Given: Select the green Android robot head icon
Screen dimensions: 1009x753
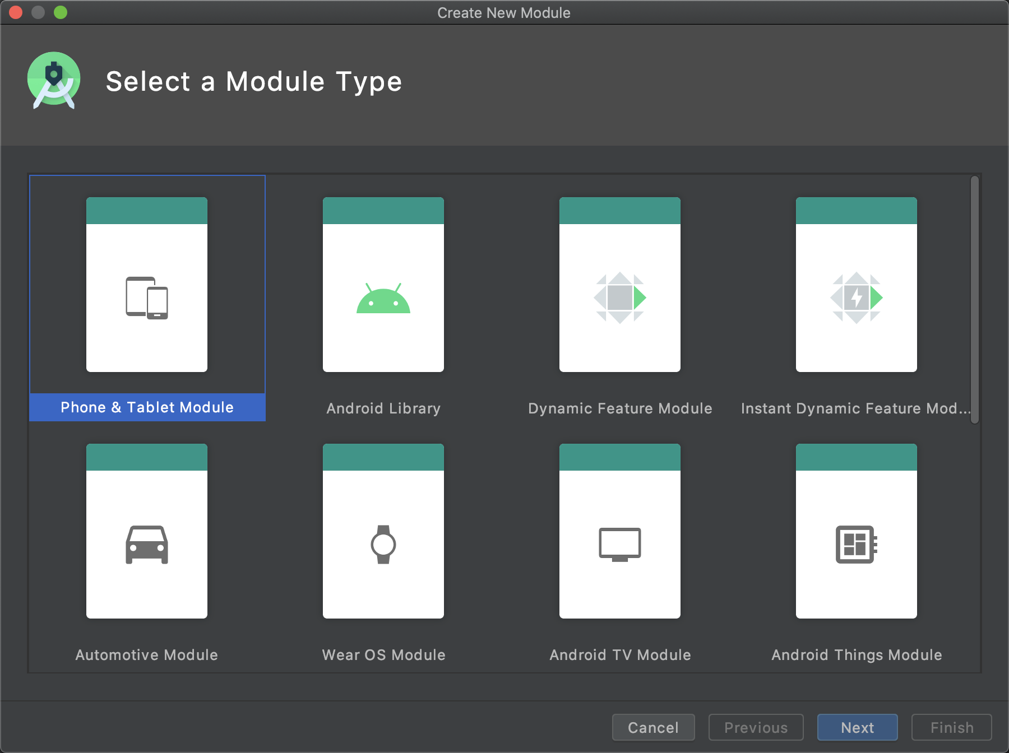Looking at the screenshot, I should tap(383, 299).
